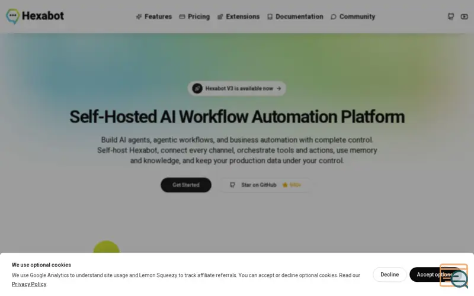
Task: Open the Documentation nav link
Action: point(295,17)
